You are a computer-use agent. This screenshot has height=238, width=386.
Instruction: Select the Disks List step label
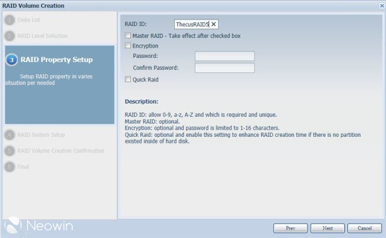[29, 20]
